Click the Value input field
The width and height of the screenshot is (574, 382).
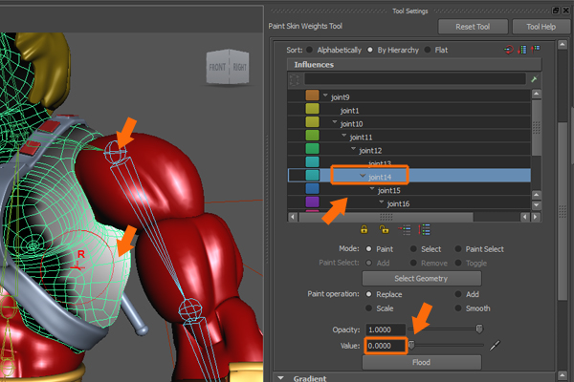click(385, 345)
